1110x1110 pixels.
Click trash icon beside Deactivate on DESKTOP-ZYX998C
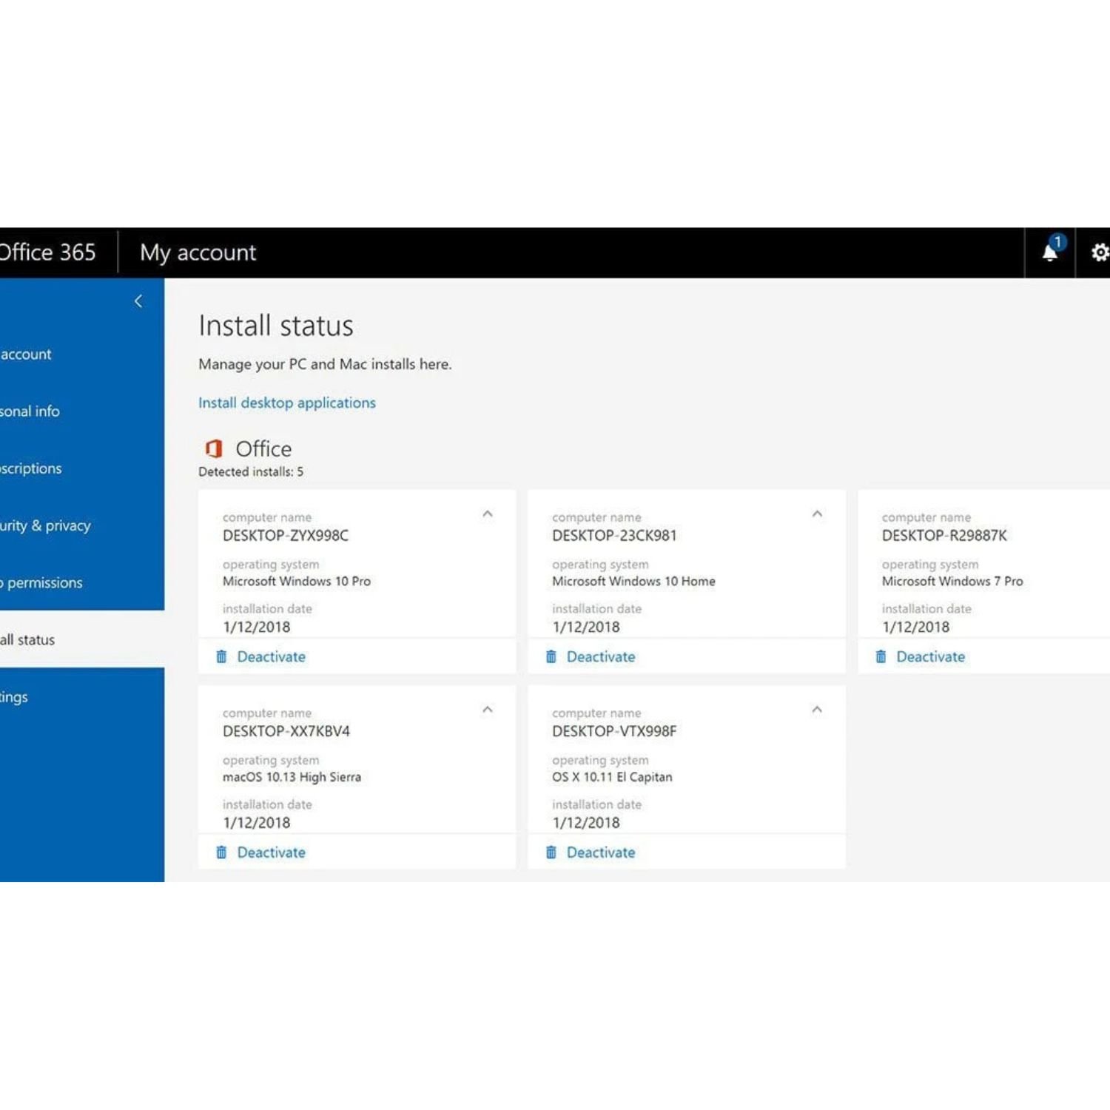pyautogui.click(x=221, y=656)
